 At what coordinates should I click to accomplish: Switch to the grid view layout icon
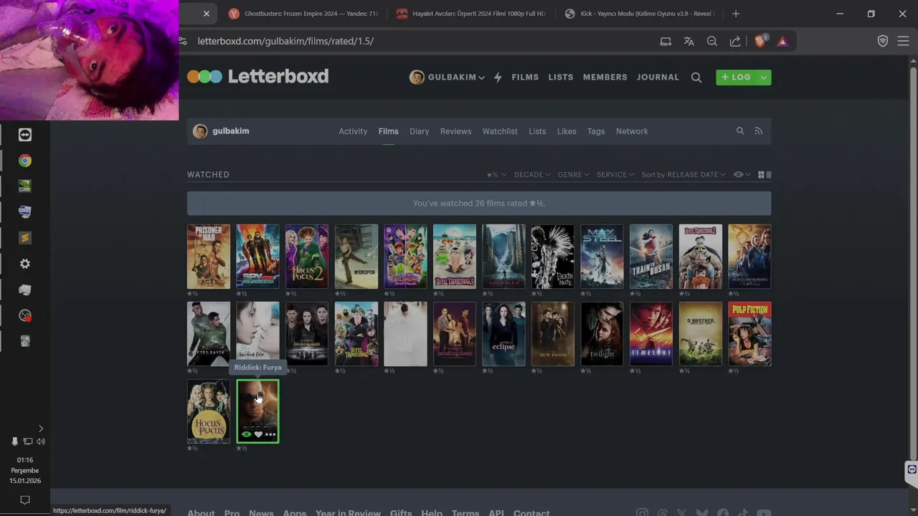[x=761, y=175]
